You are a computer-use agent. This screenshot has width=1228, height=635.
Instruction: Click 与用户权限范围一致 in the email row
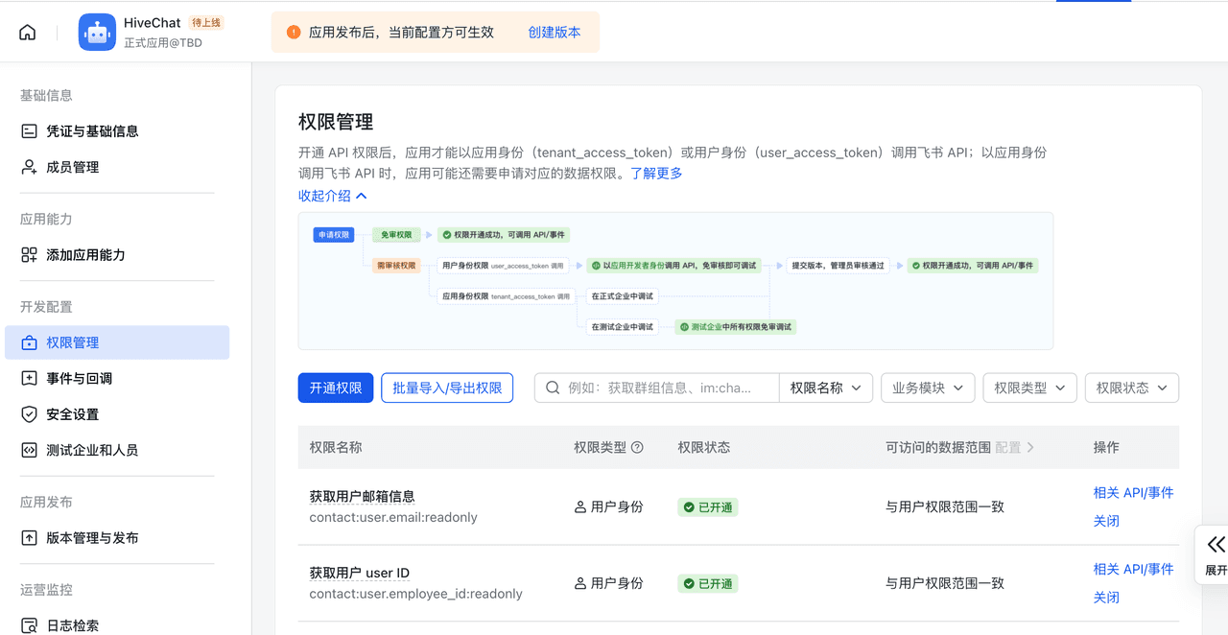pyautogui.click(x=945, y=507)
